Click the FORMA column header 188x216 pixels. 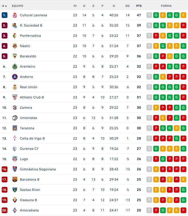tap(166, 6)
